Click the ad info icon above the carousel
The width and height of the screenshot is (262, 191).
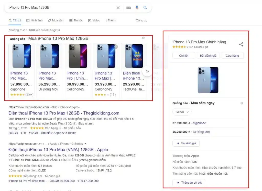(143, 38)
